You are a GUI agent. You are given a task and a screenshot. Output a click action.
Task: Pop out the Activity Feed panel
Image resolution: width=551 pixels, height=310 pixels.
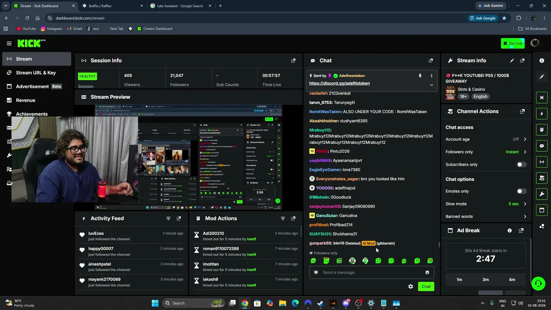click(179, 219)
